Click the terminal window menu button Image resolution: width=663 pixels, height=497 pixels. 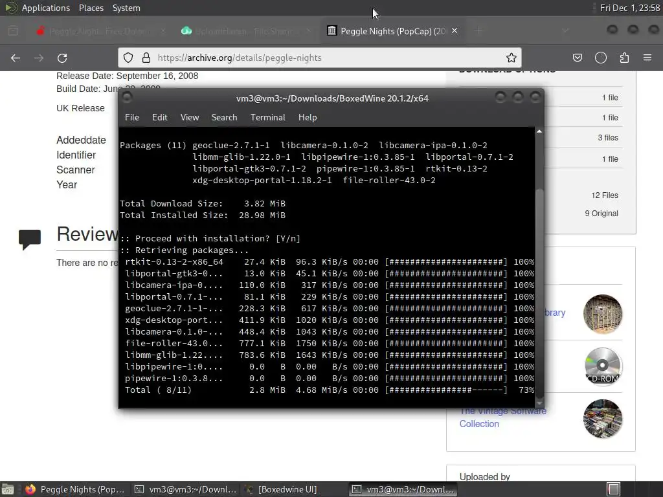(x=127, y=98)
